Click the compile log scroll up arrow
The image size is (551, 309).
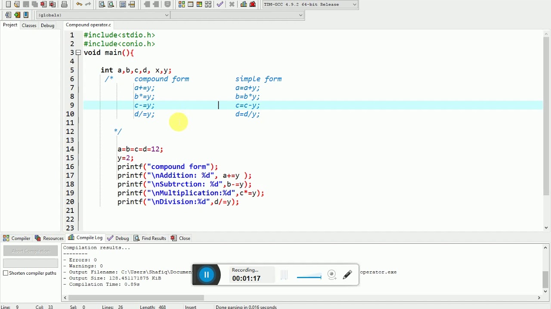[546, 248]
